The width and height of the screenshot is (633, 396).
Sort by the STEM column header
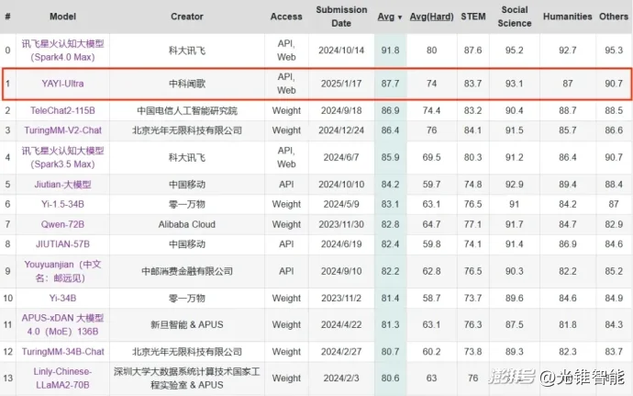[473, 17]
